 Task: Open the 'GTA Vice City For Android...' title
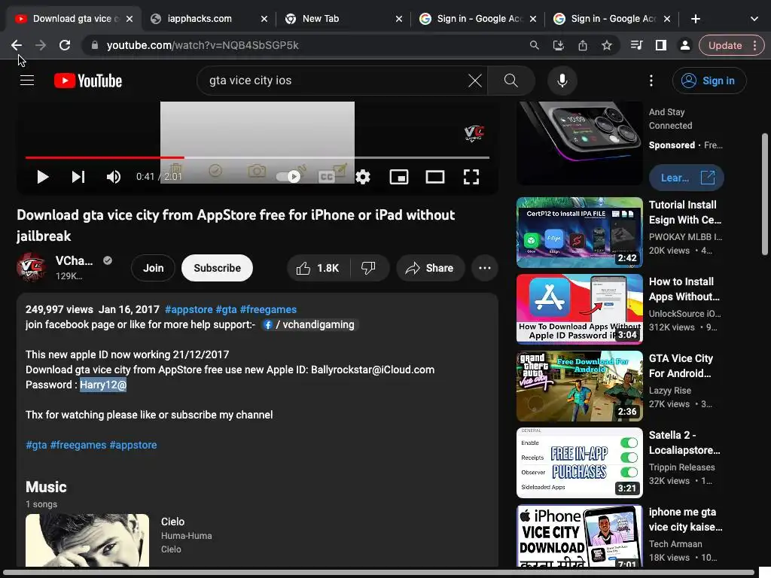[681, 366]
